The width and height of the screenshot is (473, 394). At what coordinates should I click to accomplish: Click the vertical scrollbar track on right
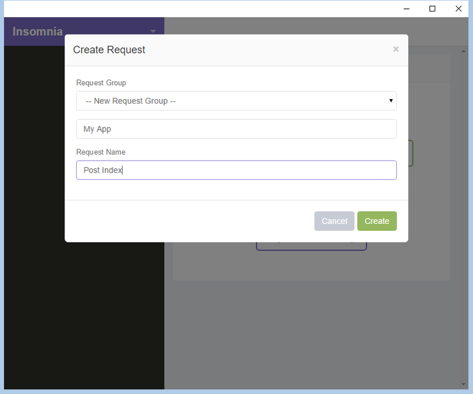tap(464, 217)
